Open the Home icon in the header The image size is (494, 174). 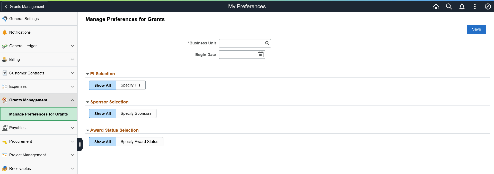pyautogui.click(x=436, y=6)
